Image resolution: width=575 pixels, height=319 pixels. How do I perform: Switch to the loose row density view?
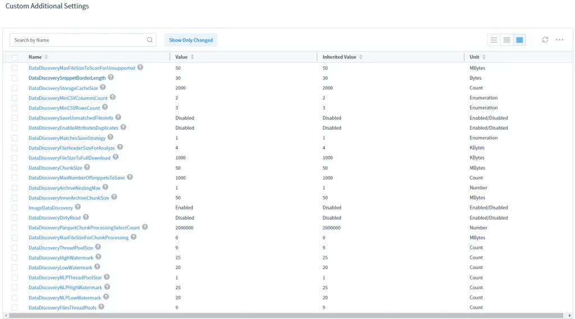coord(494,40)
